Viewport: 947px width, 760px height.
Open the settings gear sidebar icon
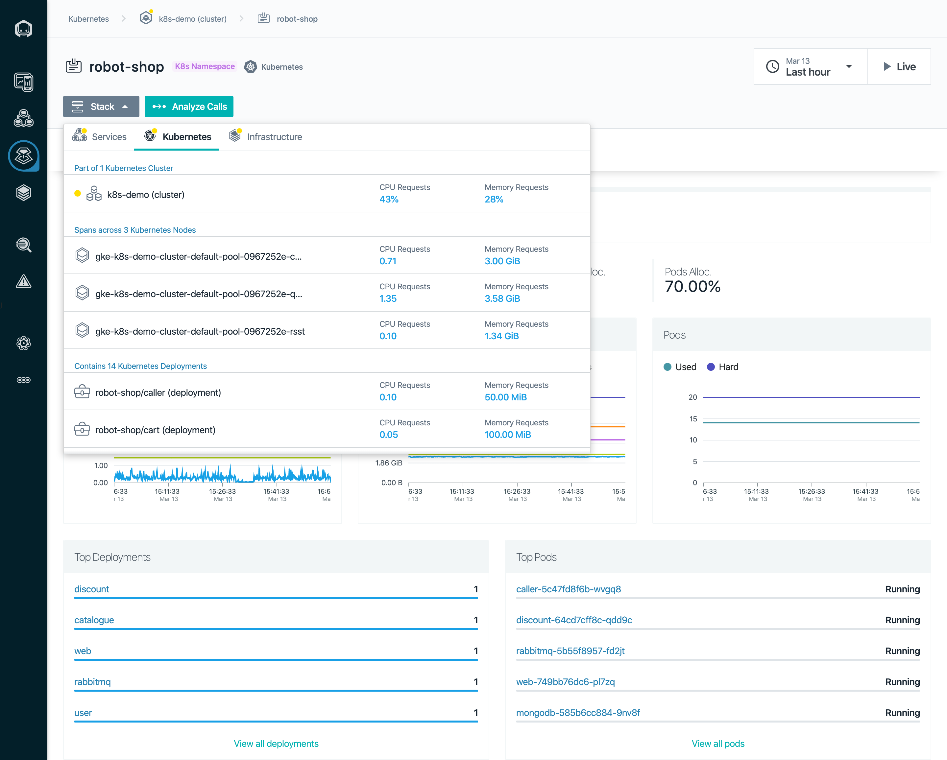pyautogui.click(x=23, y=343)
